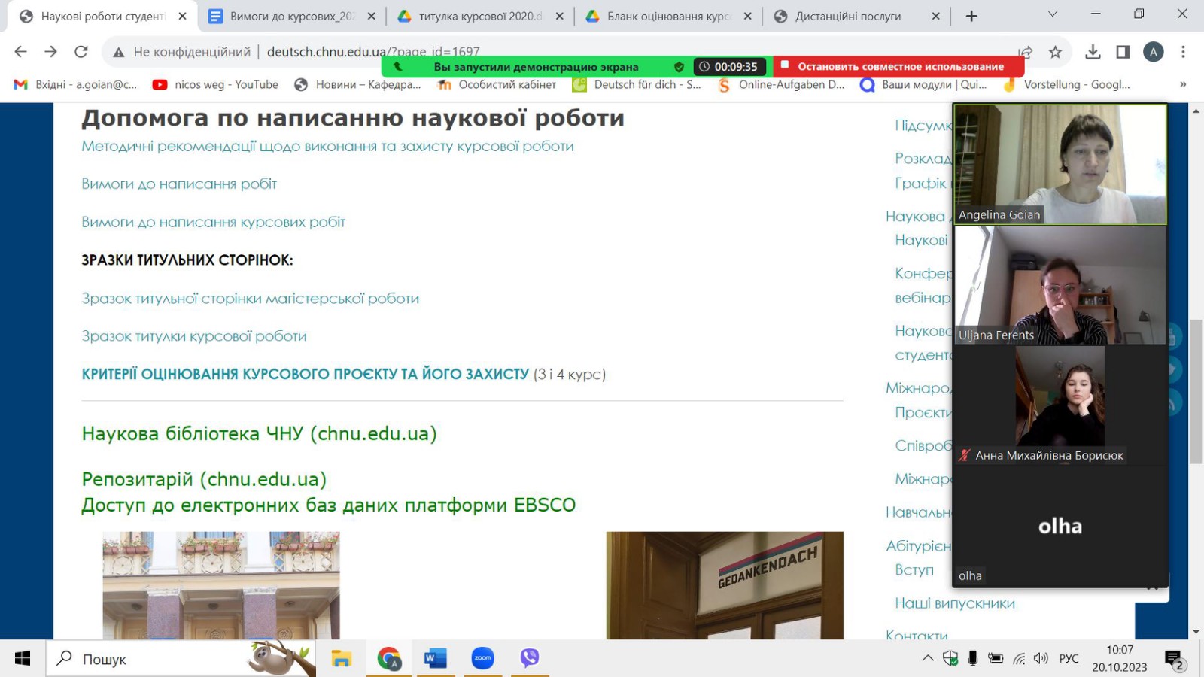Open the Вступ sidebar menu item
Screen dimensions: 1204x677
point(914,569)
